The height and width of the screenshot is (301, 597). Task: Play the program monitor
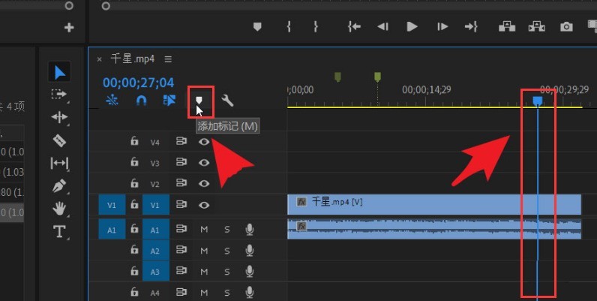coord(412,27)
